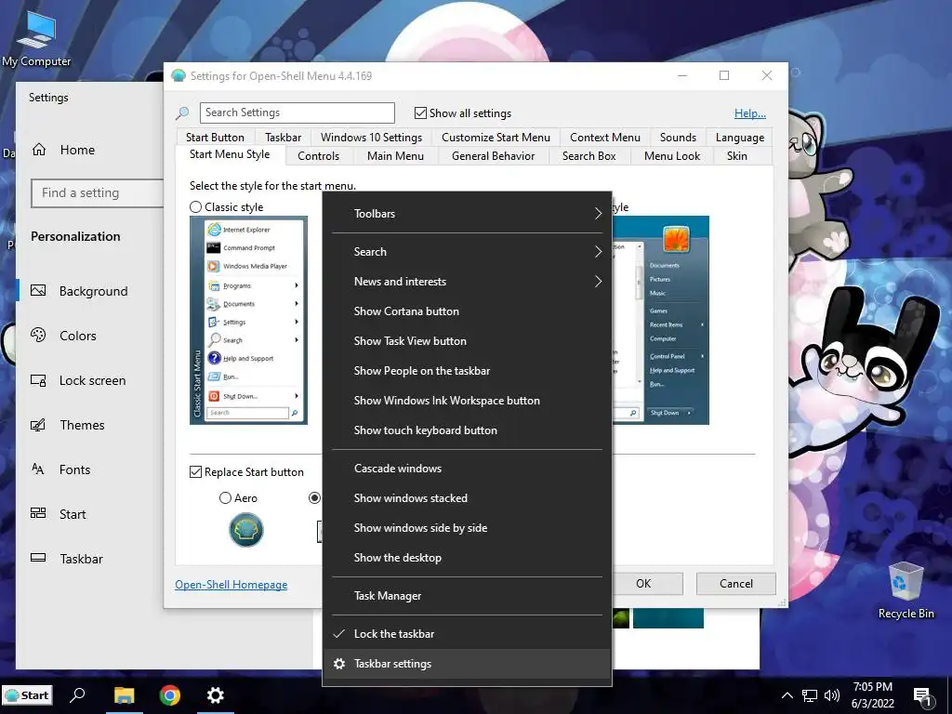Open the Controls tab
This screenshot has width=952, height=714.
point(318,156)
